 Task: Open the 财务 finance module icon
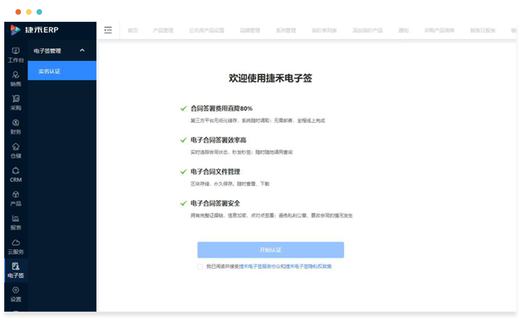pyautogui.click(x=16, y=127)
